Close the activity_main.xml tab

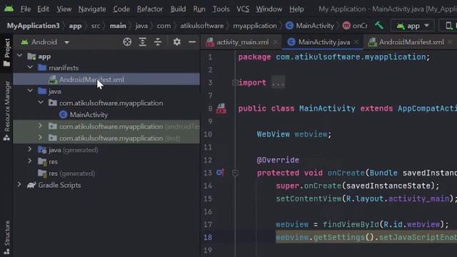tap(276, 42)
